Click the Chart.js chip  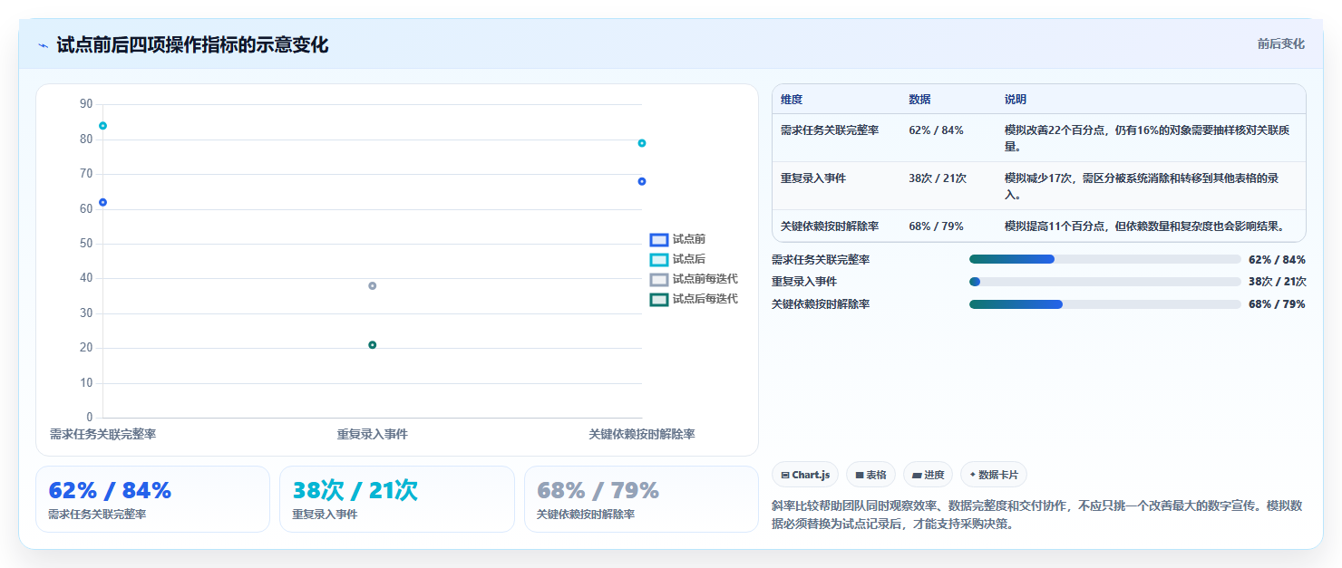coord(805,475)
